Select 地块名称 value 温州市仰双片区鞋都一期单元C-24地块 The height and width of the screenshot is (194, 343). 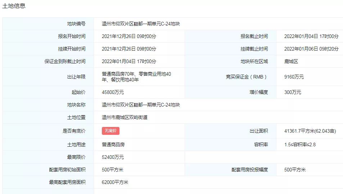141,105
